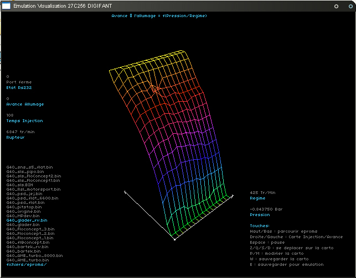The height and width of the screenshot is (278, 356).
Task: Click the yellow top of the 3D map
Action: tap(149, 62)
